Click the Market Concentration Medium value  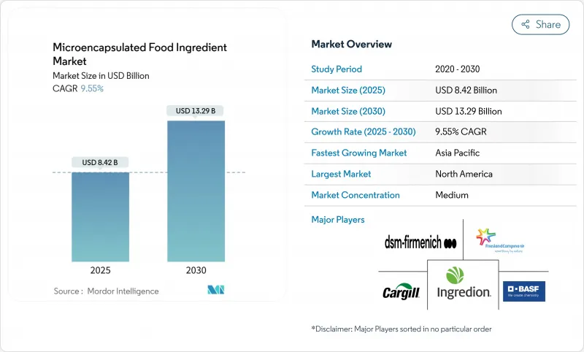click(x=451, y=195)
